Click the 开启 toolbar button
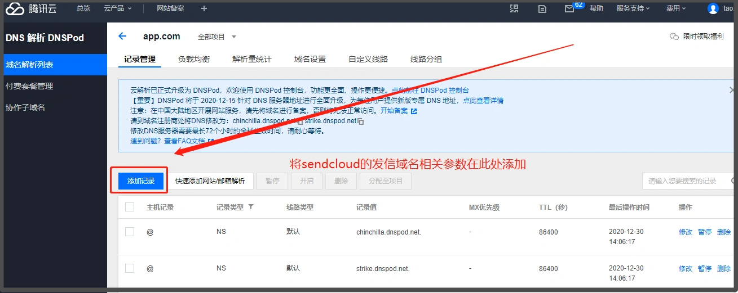 point(307,181)
